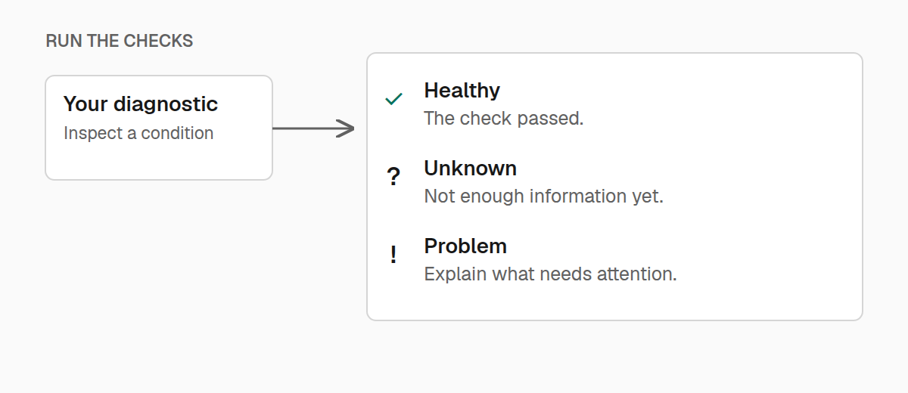
Task: Click the Your diagnostic heading text
Action: point(141,104)
